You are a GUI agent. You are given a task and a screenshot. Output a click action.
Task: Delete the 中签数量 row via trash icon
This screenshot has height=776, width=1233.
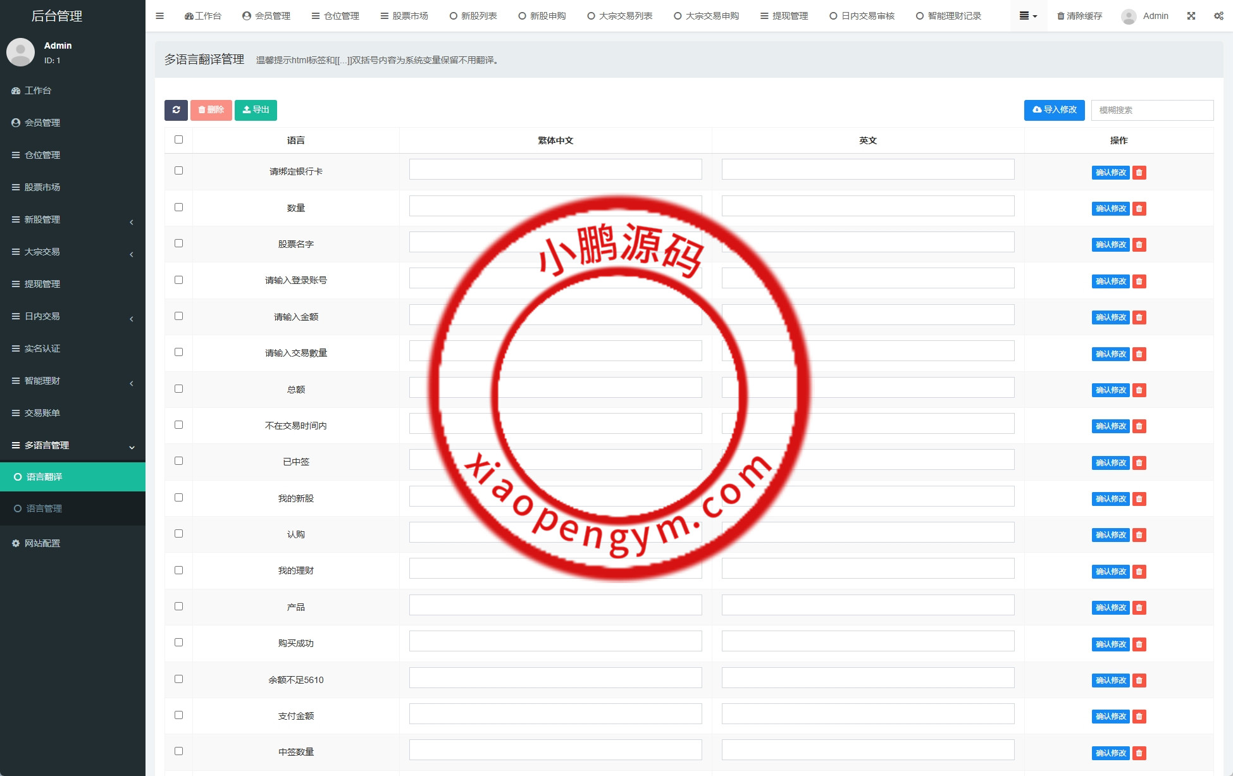1139,753
